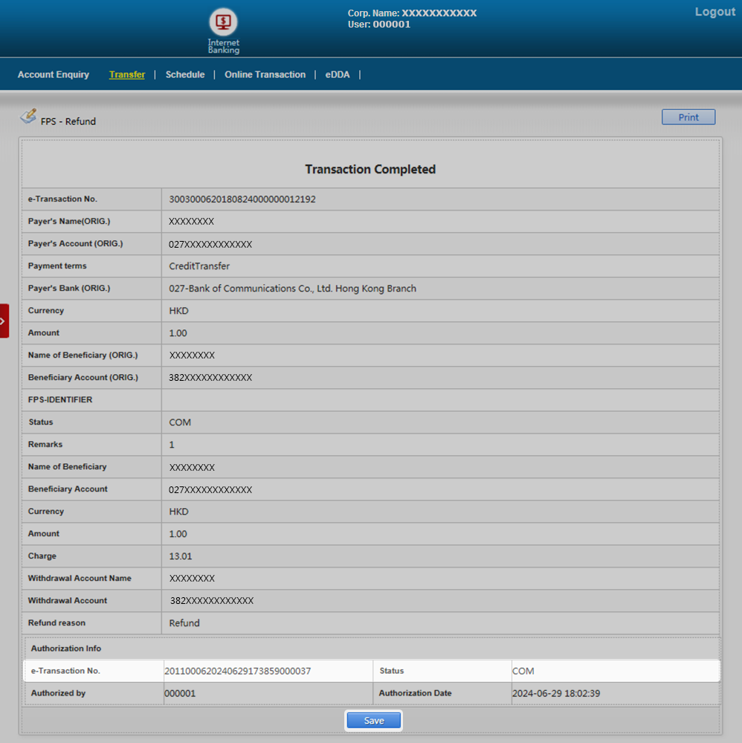
Task: Open the Schedule menu
Action: click(x=185, y=74)
